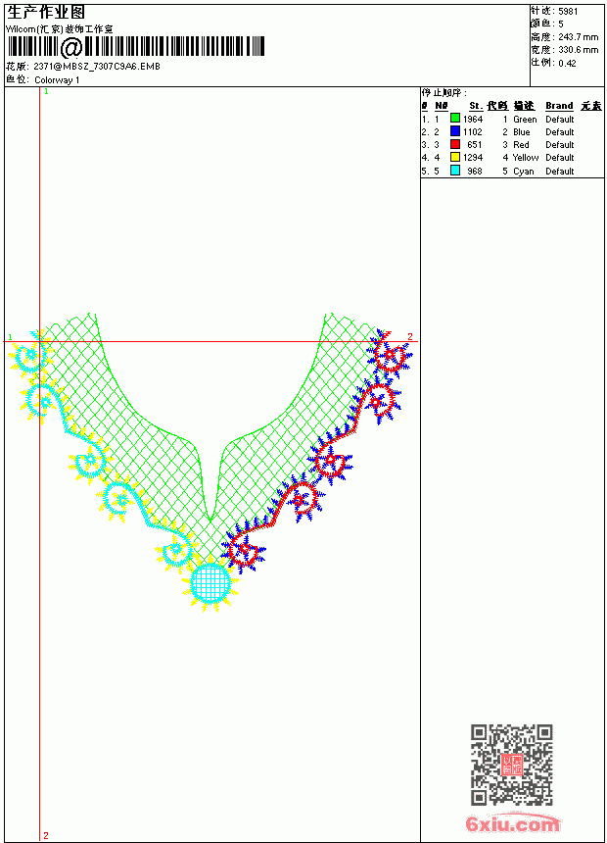Click the red color swatch in stop sequence
This screenshot has height=843, width=607.
[455, 145]
